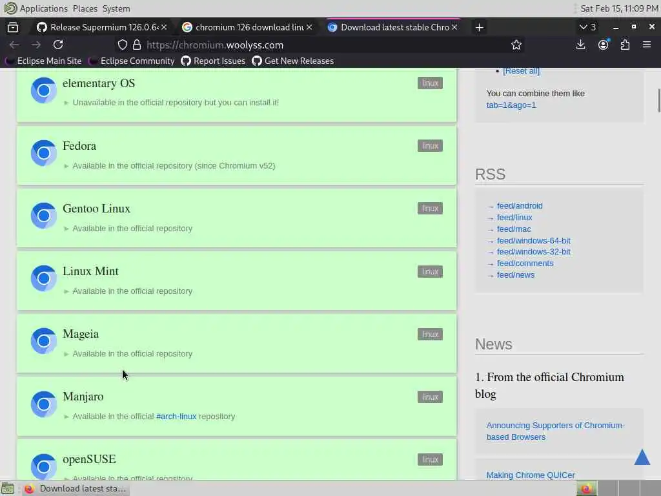
Task: Open Report Issues bookmark
Action: 213,61
